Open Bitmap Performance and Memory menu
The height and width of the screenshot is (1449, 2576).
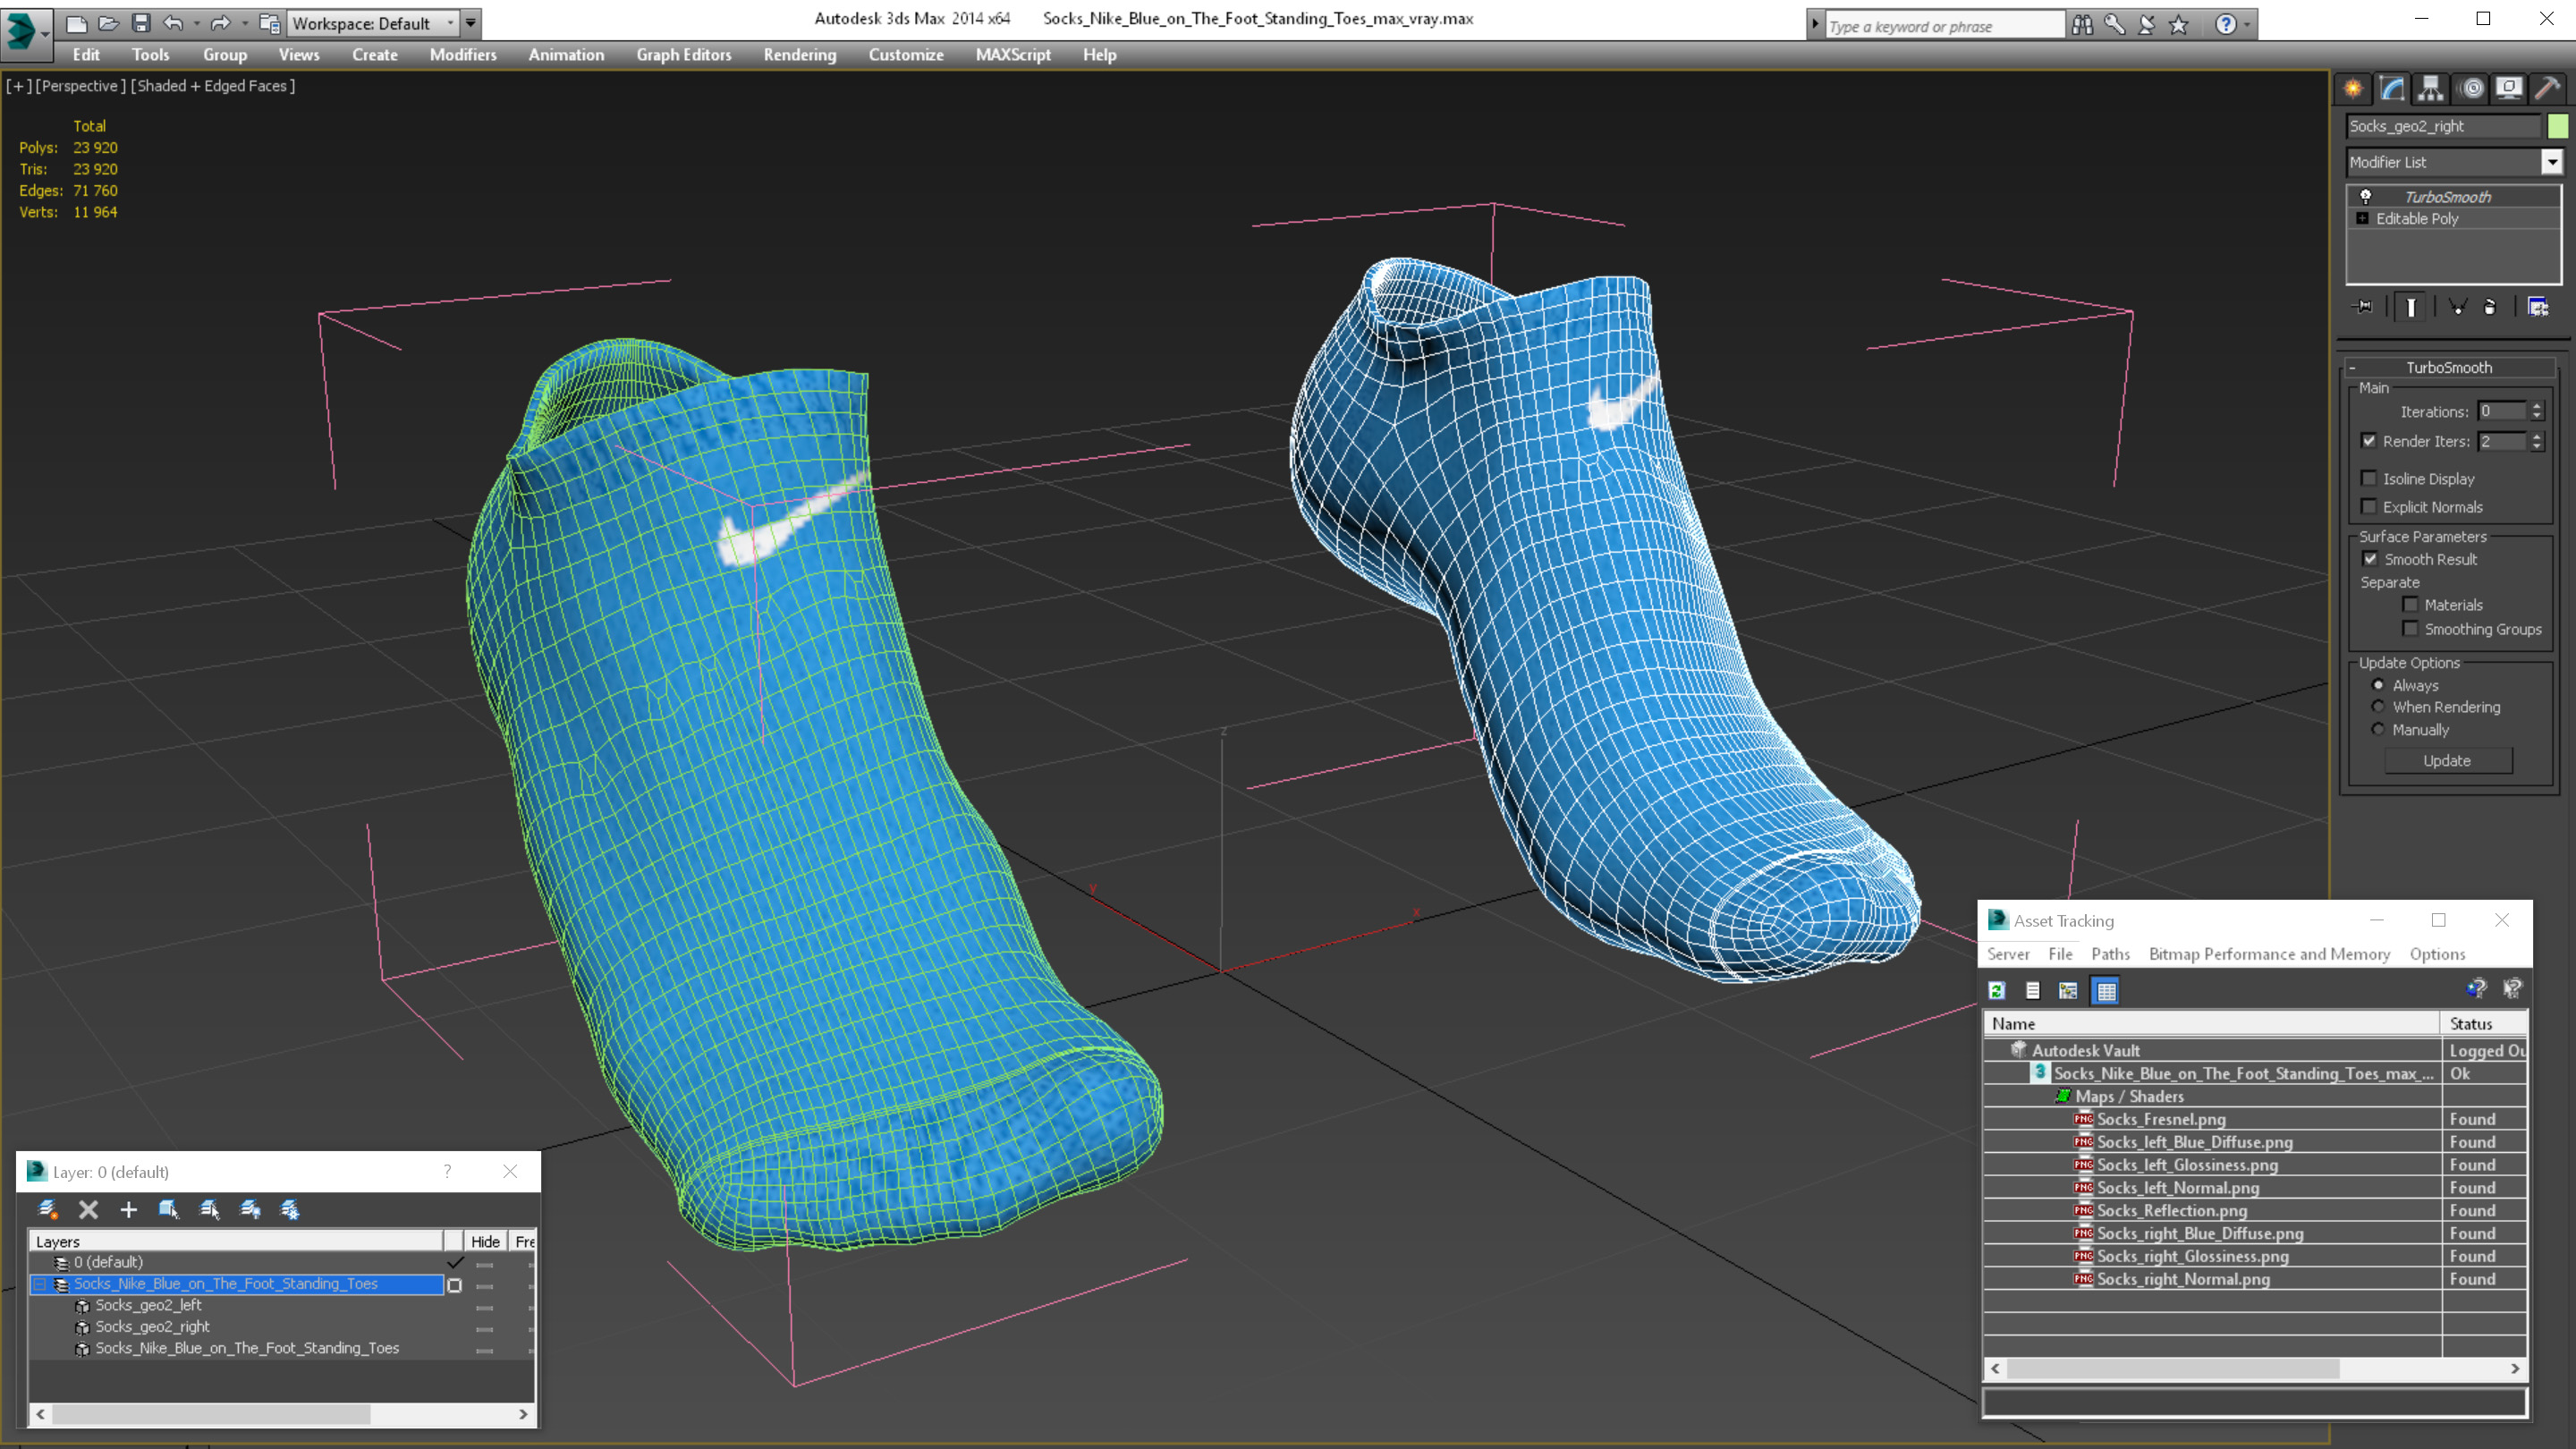tap(2269, 954)
